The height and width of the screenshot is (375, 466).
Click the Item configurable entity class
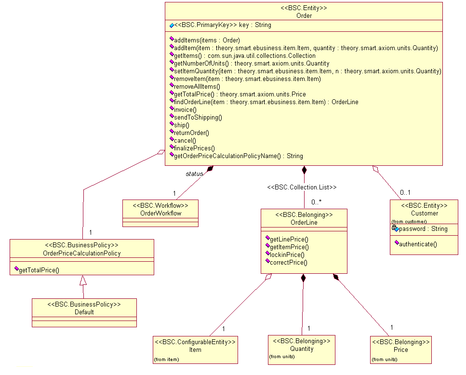coord(195,350)
